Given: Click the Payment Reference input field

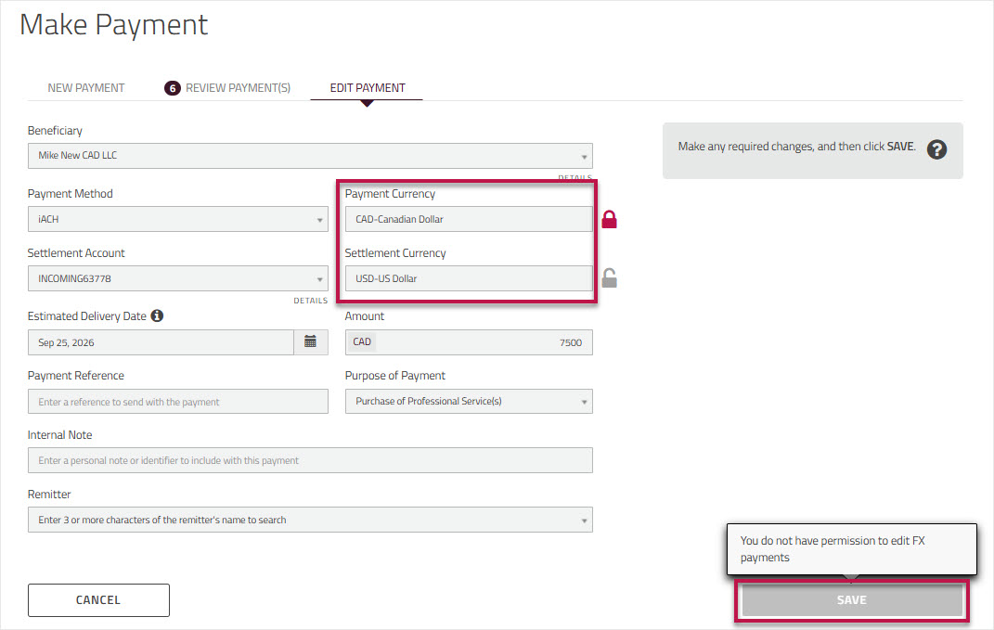Looking at the screenshot, I should click(178, 401).
